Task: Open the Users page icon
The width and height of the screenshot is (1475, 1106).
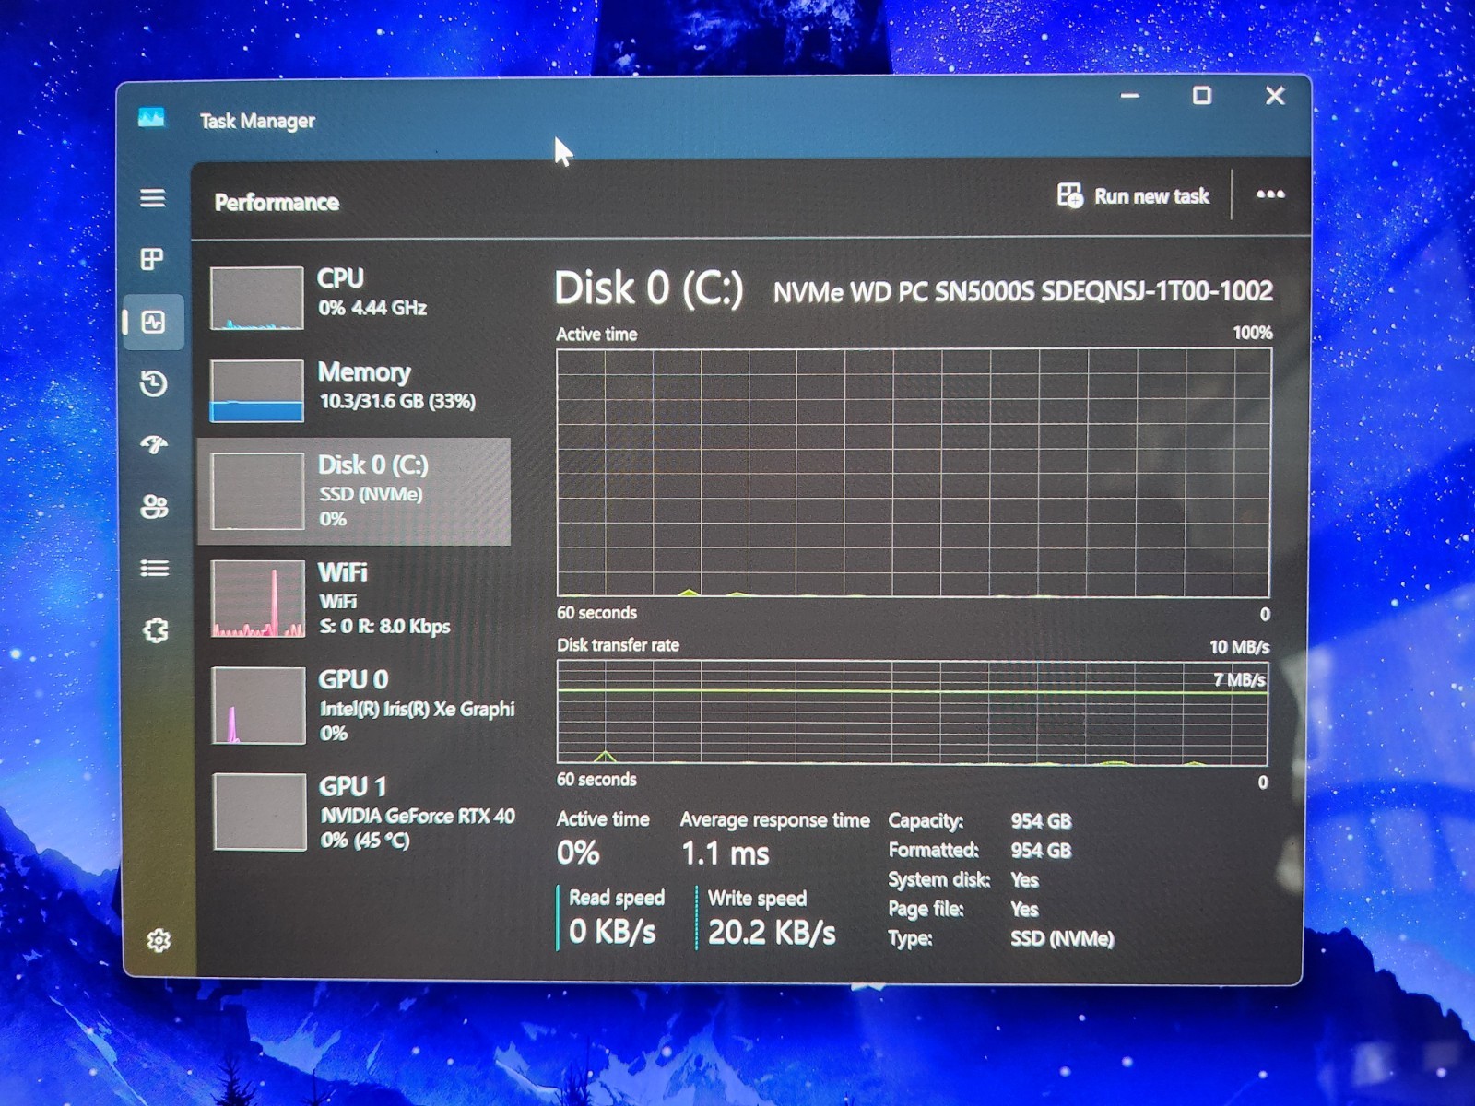Action: [x=154, y=506]
